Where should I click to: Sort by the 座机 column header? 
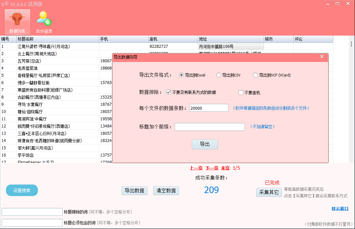pos(173,39)
